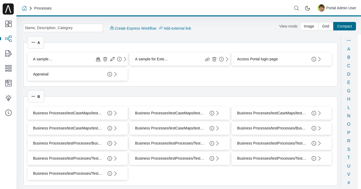The width and height of the screenshot is (361, 189).
Task: Start the A sample process arrow
Action: [x=125, y=59]
